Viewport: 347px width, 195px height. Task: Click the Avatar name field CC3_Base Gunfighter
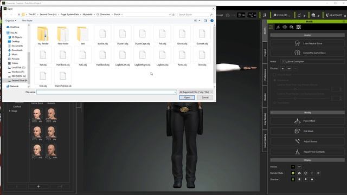click(x=312, y=61)
